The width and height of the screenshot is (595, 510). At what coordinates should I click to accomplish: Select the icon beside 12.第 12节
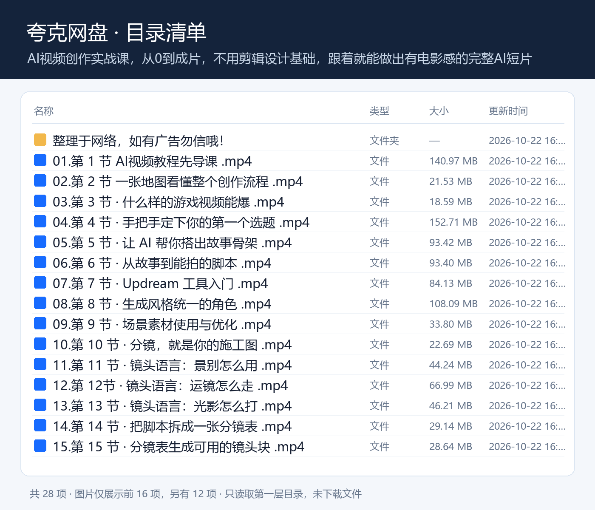click(x=40, y=384)
